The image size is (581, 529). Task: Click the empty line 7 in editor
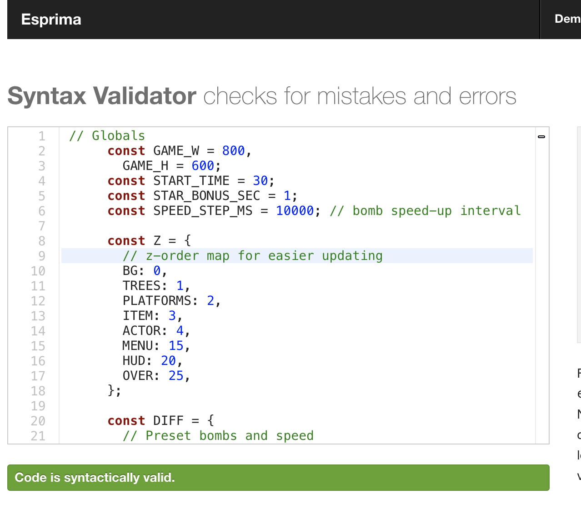coord(273,226)
